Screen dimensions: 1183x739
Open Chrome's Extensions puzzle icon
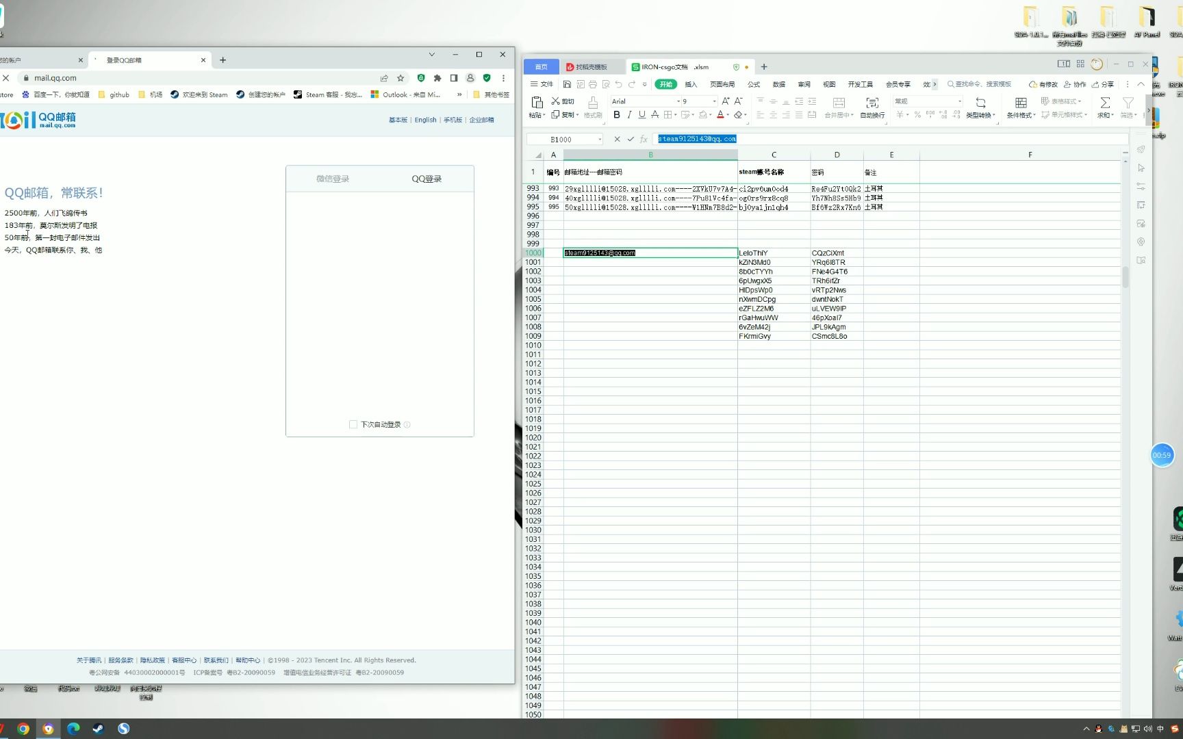coord(437,78)
